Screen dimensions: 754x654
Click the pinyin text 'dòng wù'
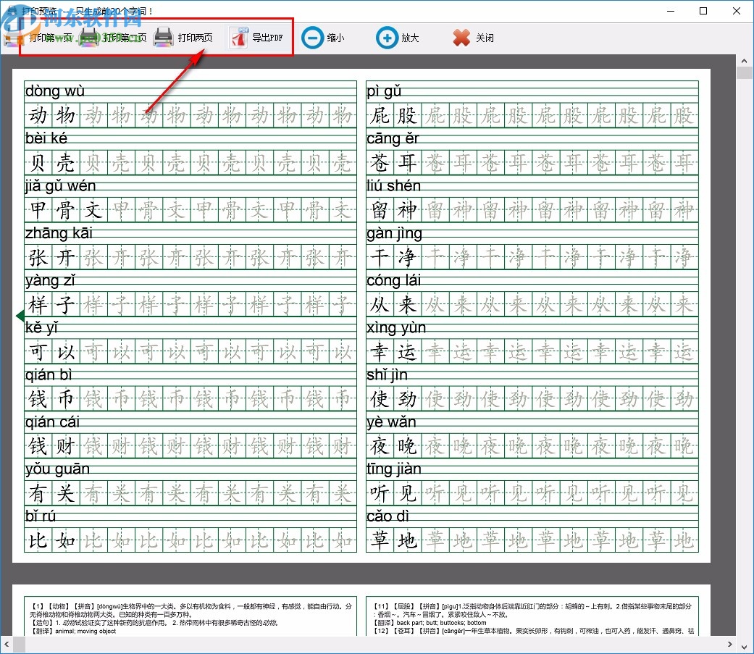[55, 91]
